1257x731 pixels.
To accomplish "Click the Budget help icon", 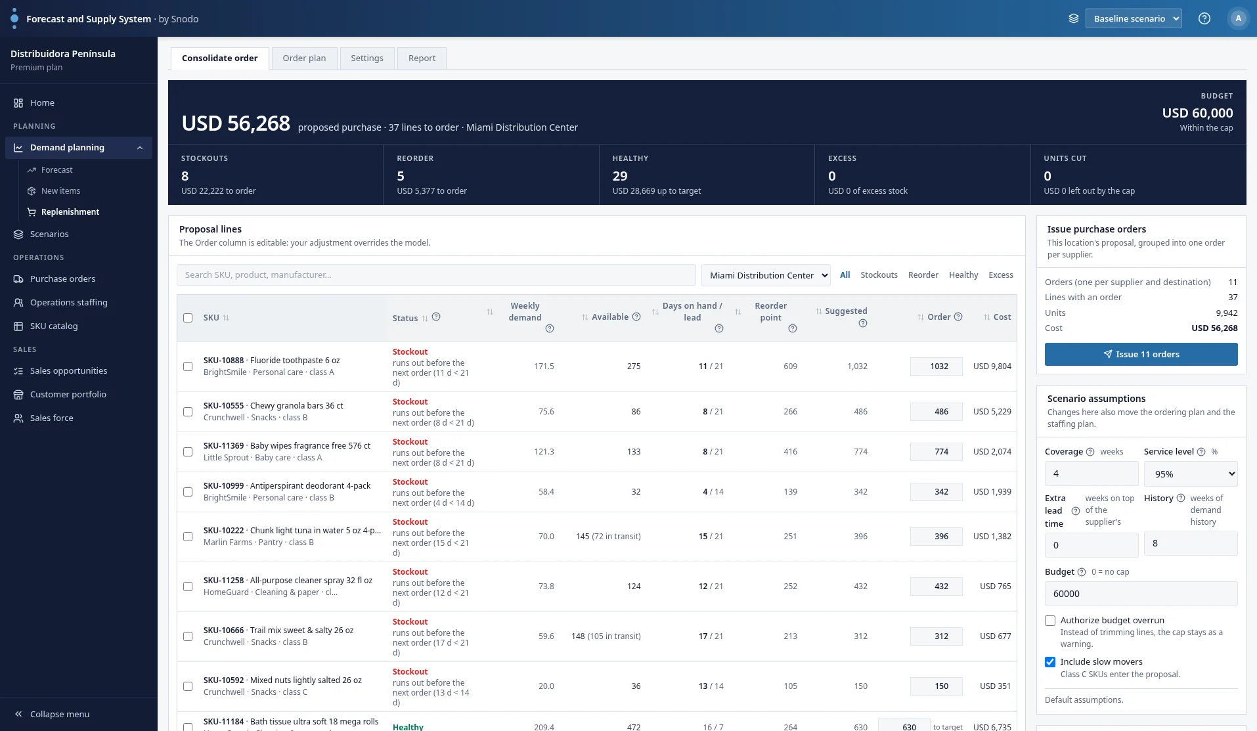I will [1082, 572].
